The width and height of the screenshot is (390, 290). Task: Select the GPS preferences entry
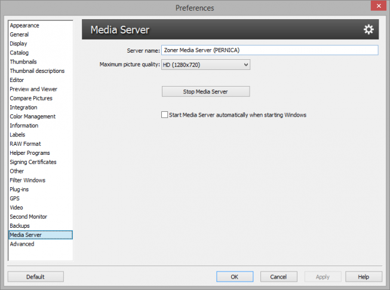[14, 199]
